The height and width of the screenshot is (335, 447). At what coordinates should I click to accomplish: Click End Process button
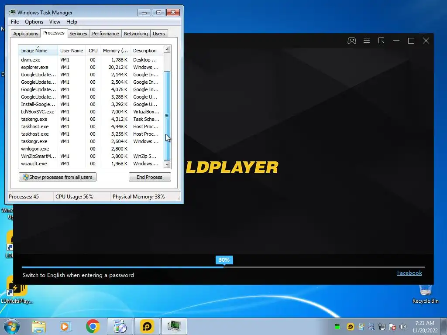click(150, 177)
